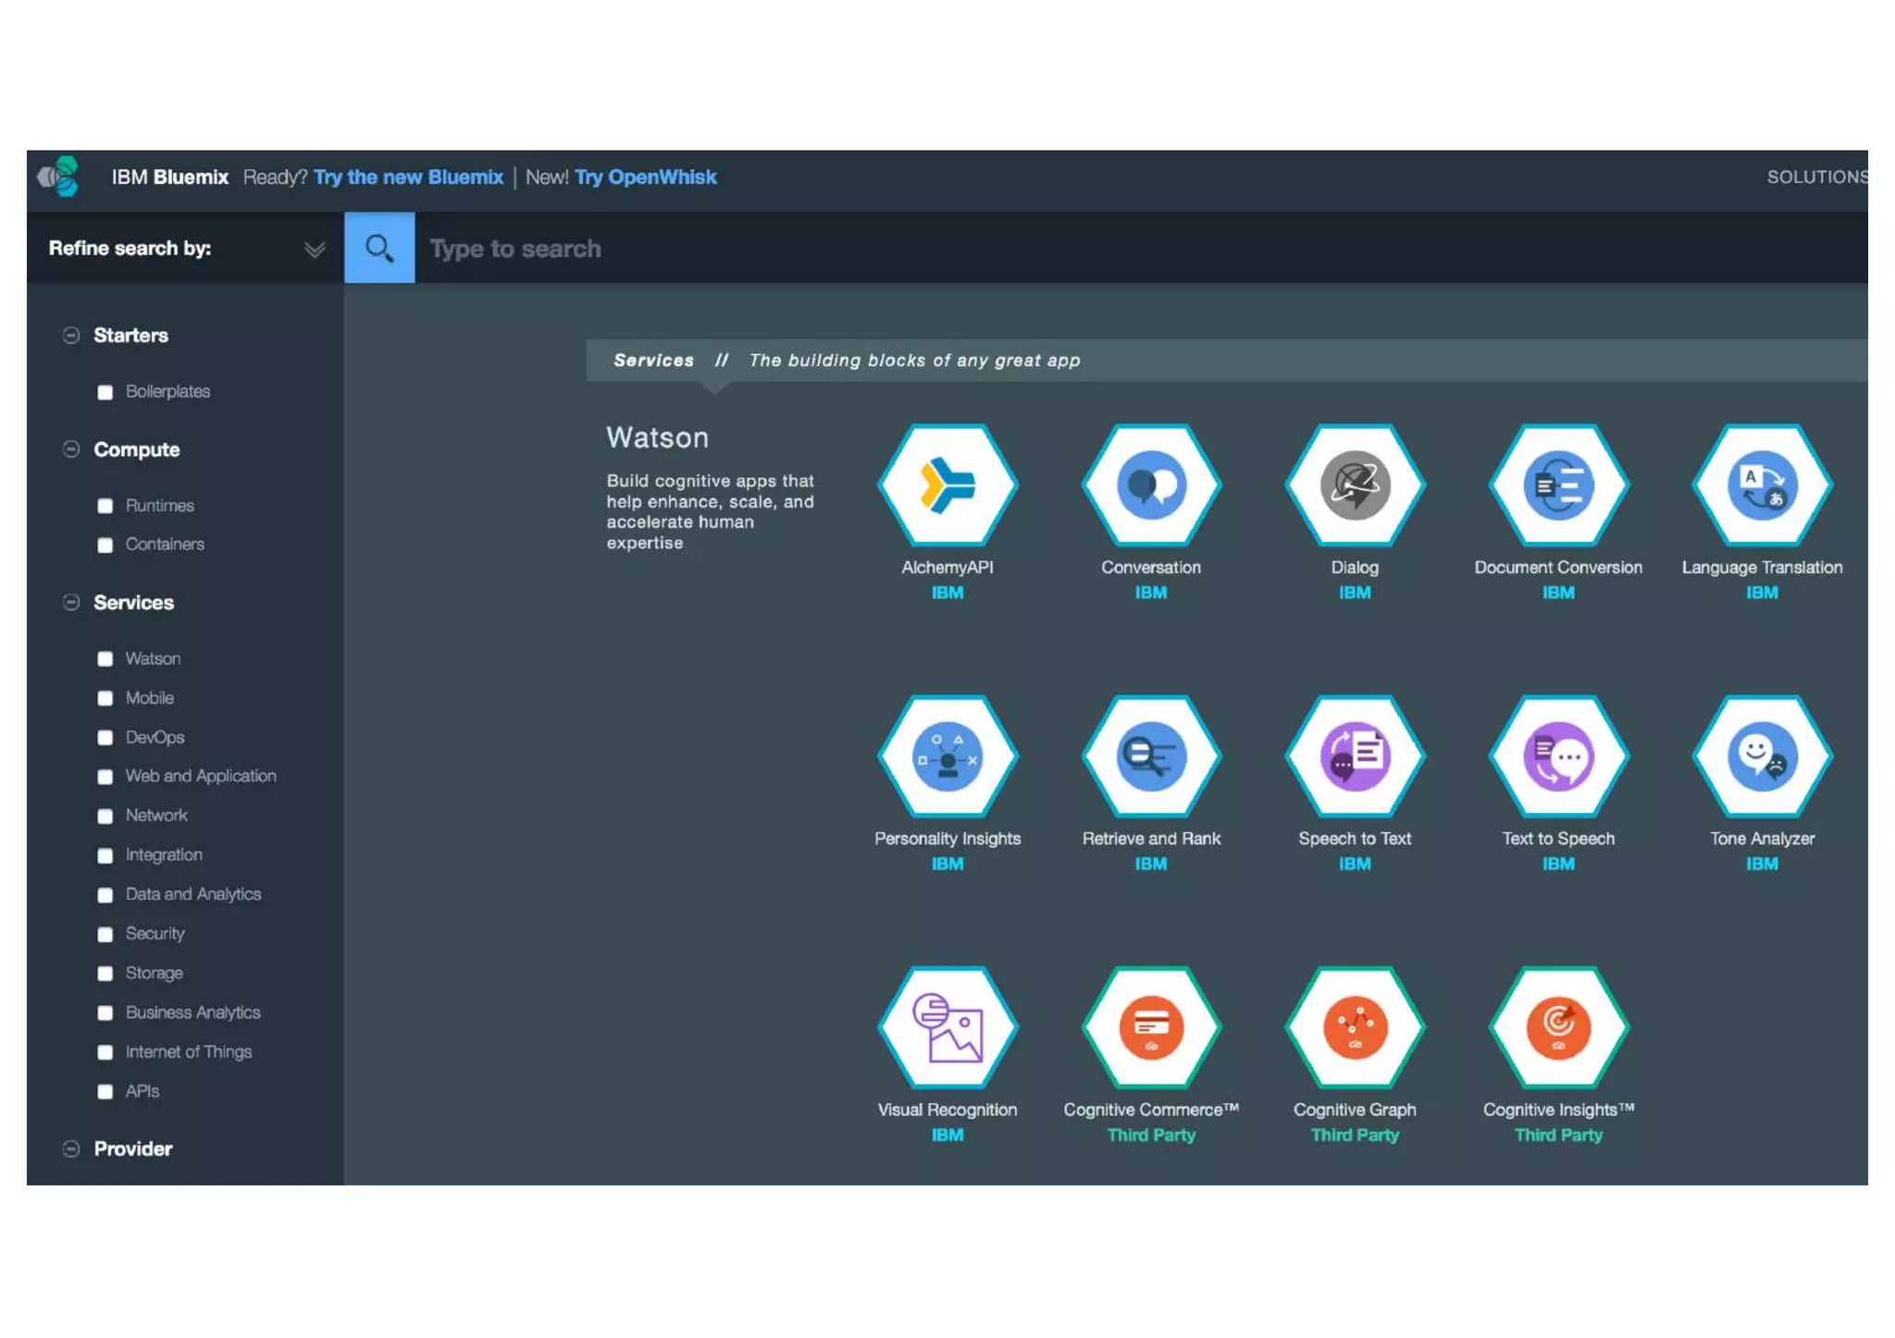This screenshot has width=1895, height=1338.
Task: Open the Speech to Text icon
Action: tap(1354, 756)
